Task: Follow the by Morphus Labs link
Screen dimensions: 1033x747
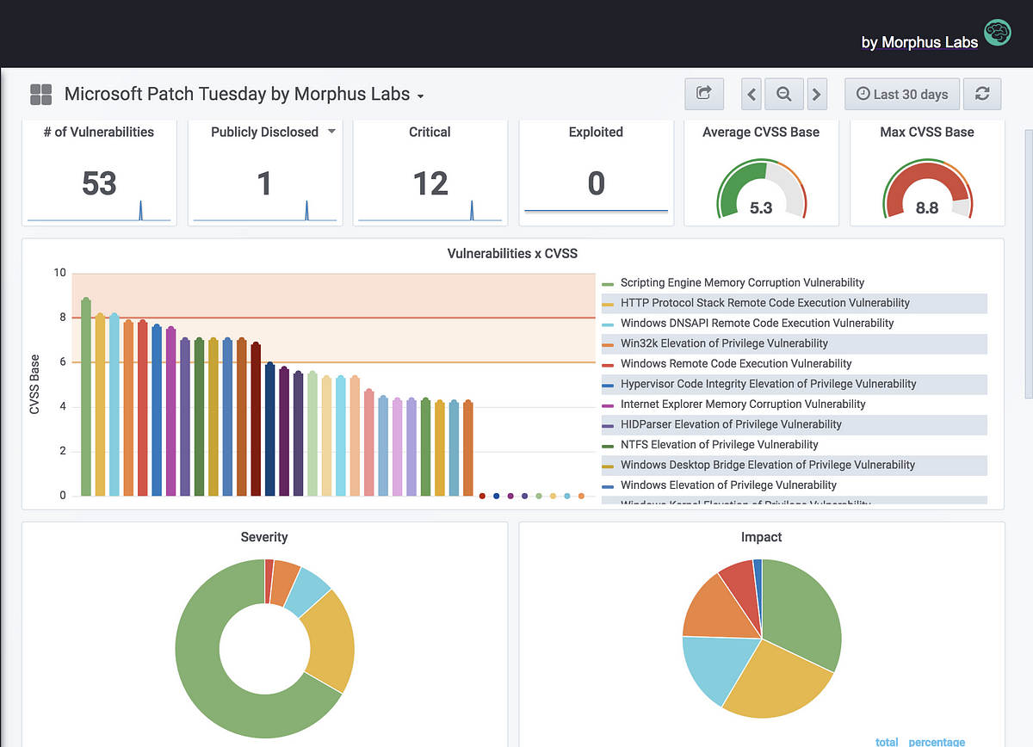Action: 919,42
